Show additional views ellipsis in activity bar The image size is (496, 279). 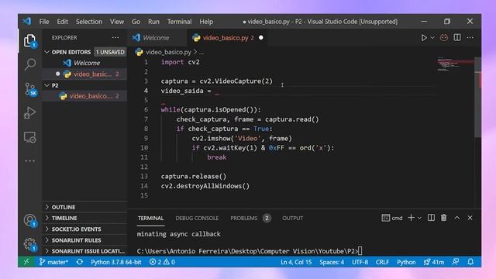30,160
